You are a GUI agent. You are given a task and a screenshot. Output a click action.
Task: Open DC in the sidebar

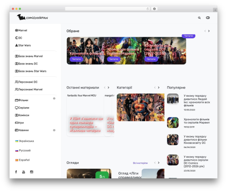coord(20,38)
